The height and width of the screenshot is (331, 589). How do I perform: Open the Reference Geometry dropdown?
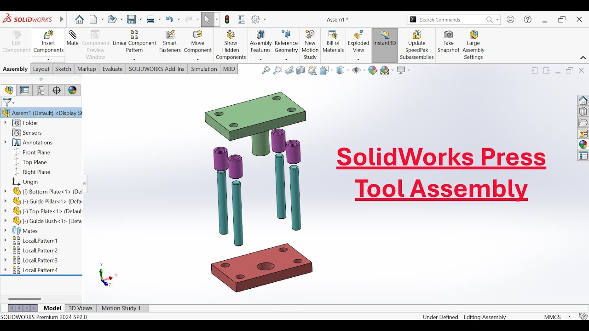click(286, 59)
